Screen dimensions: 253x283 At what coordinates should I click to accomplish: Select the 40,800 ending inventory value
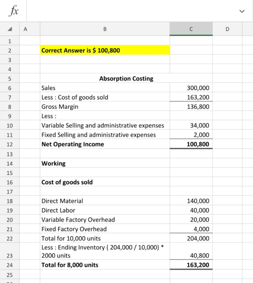click(x=191, y=251)
